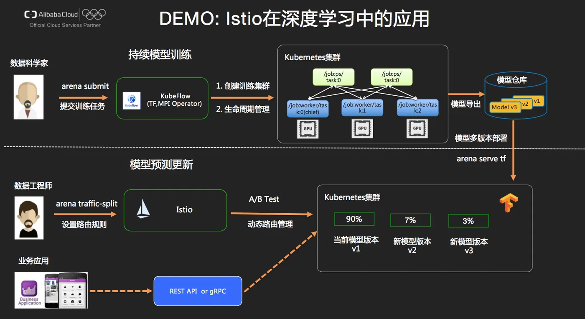This screenshot has height=319, width=585.
Task: Click the 模型预测更新 heading
Action: (161, 164)
